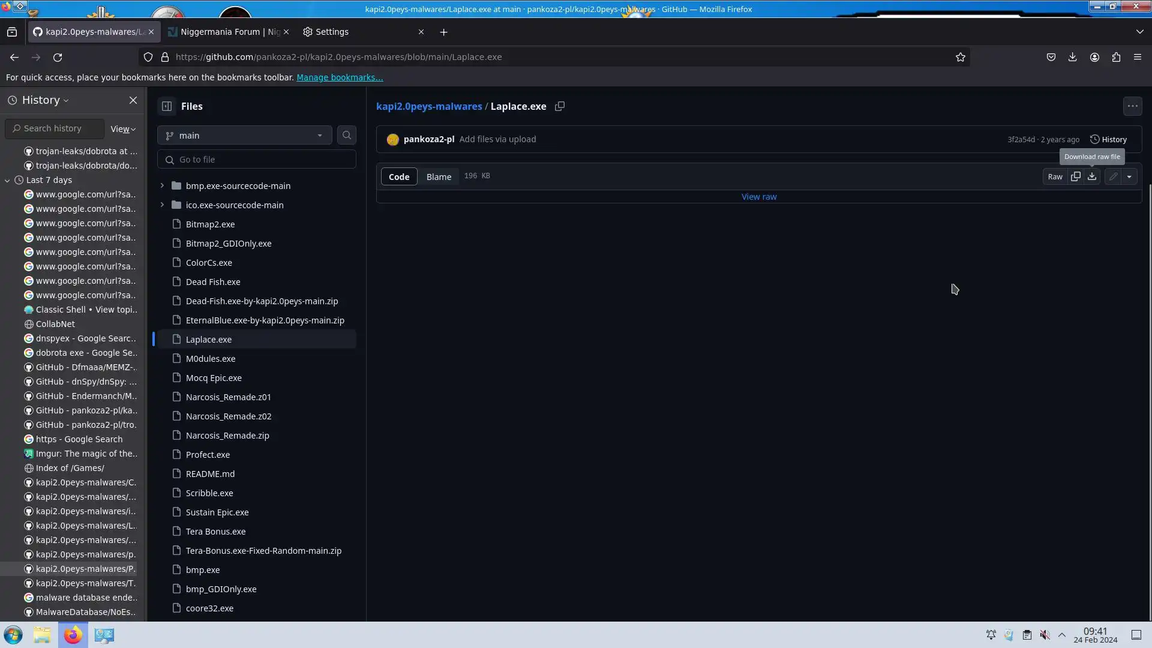Collapse the Last 7 days history group

point(8,180)
